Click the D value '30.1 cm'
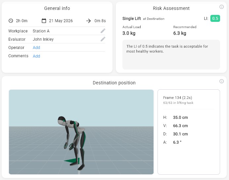 click(180, 134)
